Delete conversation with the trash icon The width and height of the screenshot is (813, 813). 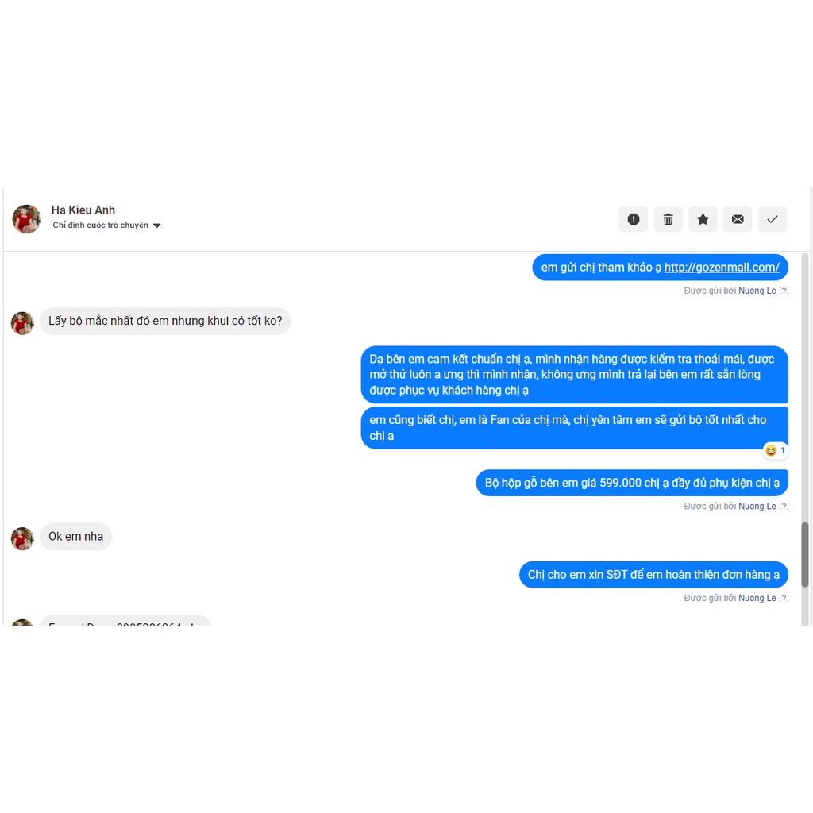(668, 219)
